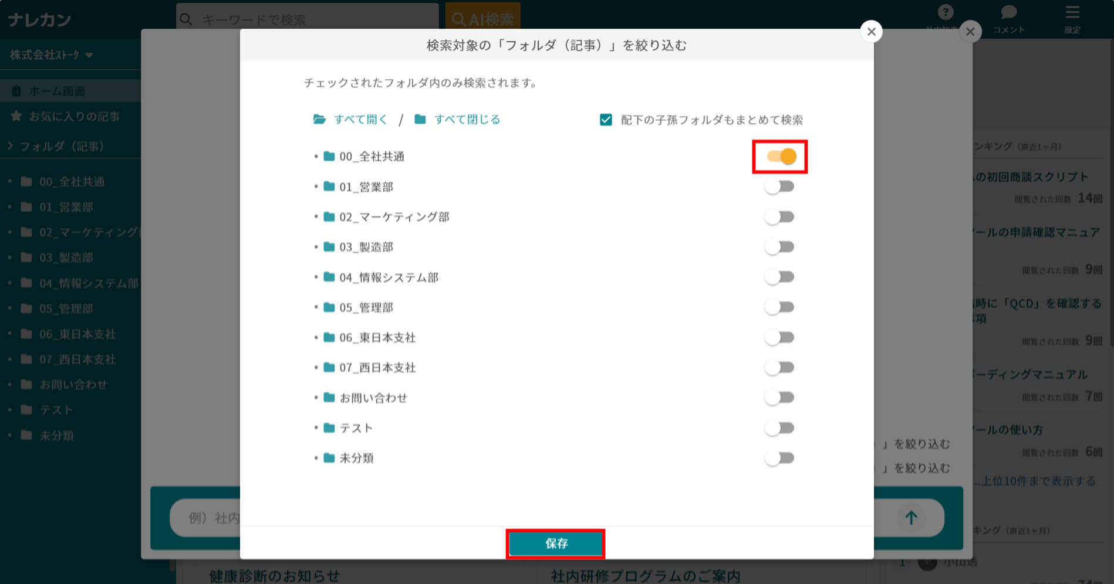Click the 03_製造部 folder icon in the dialog
The image size is (1114, 584).
tap(329, 247)
